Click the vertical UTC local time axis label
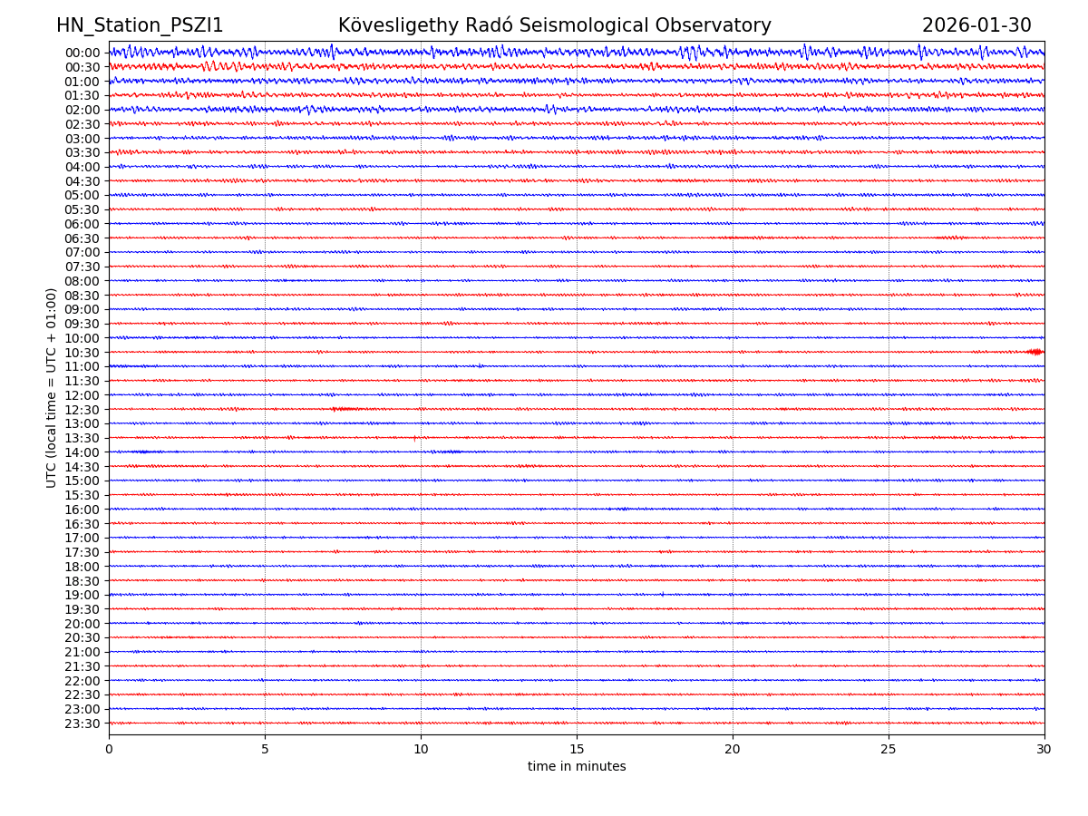 pos(52,388)
